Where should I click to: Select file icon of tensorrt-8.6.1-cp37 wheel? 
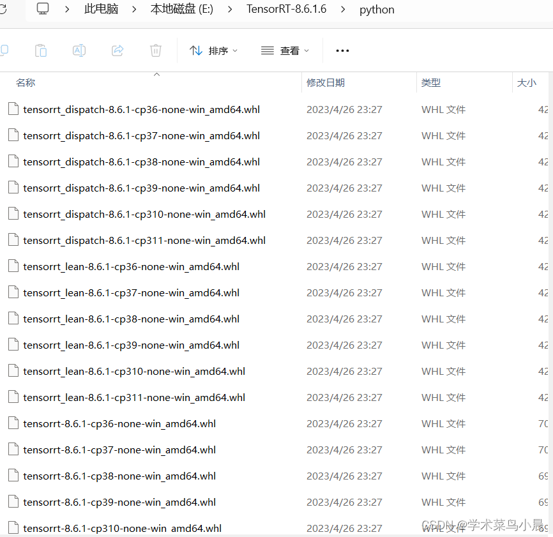point(13,450)
